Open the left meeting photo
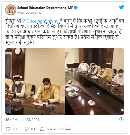 pyautogui.click(x=35, y=82)
